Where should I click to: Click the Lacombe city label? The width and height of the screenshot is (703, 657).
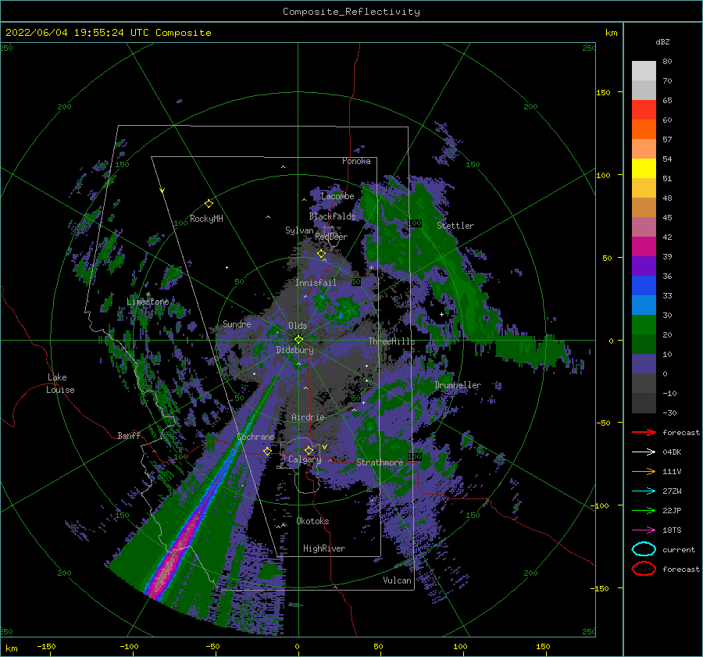pyautogui.click(x=337, y=196)
